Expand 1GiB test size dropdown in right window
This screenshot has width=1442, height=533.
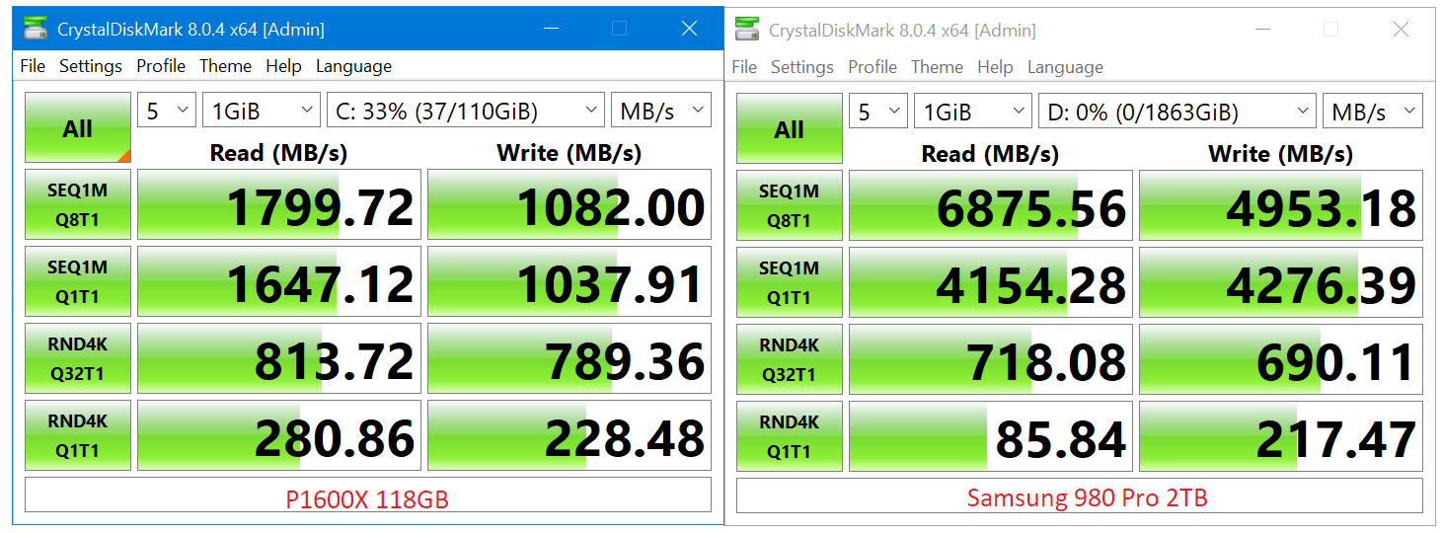tap(973, 112)
